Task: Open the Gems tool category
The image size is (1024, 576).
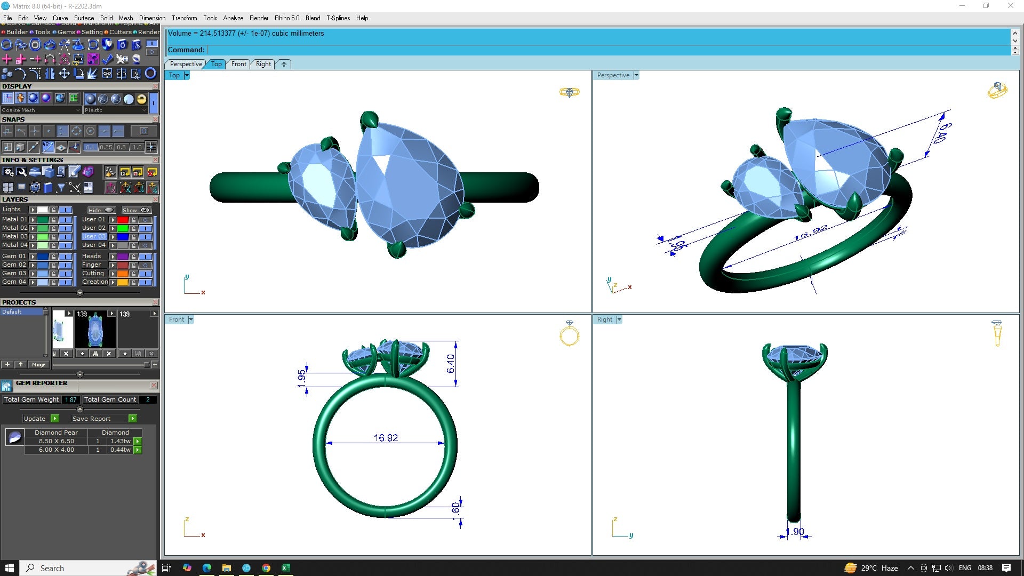Action: coord(66,32)
